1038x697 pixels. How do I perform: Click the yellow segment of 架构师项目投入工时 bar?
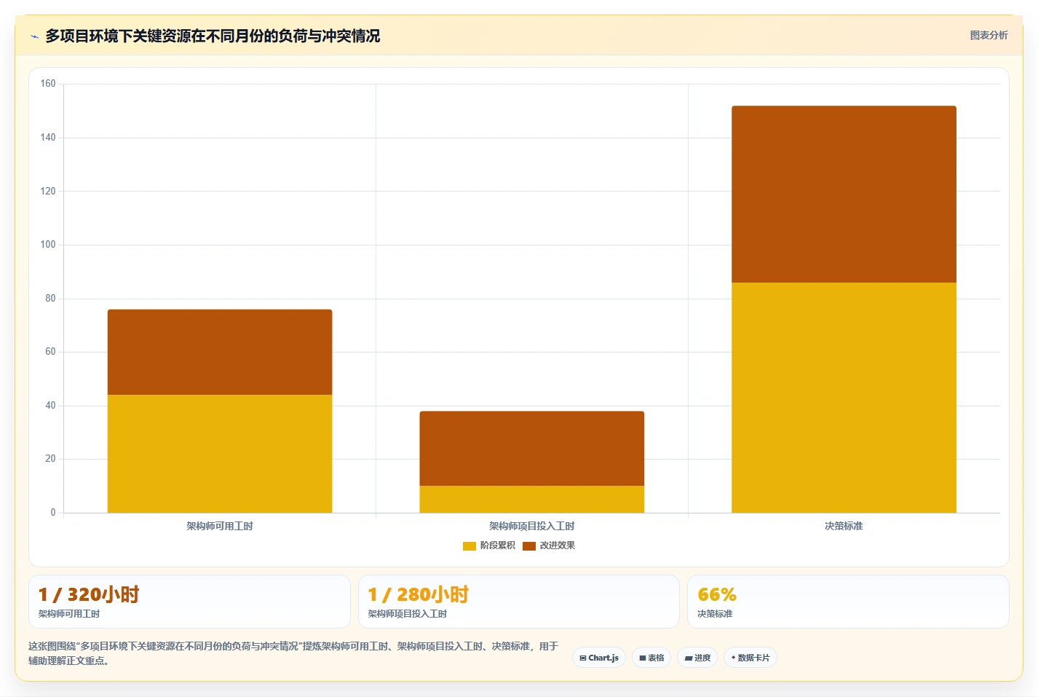(531, 500)
